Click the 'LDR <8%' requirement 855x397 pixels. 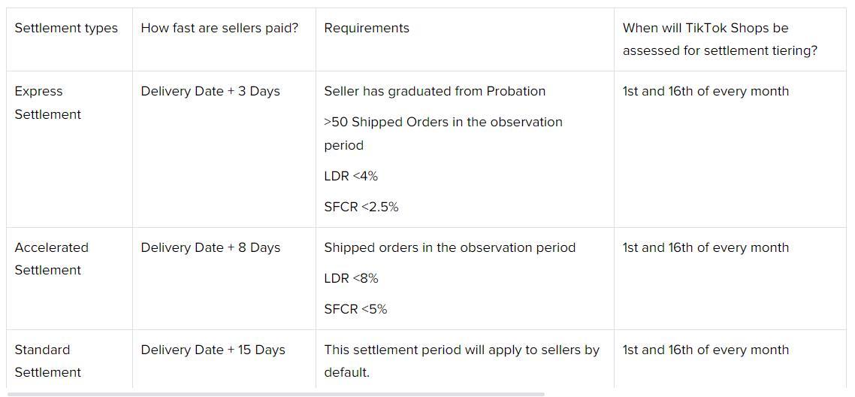pyautogui.click(x=351, y=279)
